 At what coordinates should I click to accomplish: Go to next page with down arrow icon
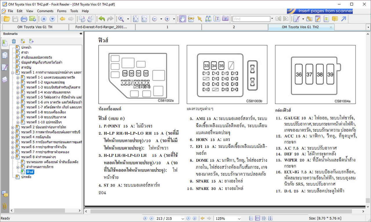click(52, 19)
